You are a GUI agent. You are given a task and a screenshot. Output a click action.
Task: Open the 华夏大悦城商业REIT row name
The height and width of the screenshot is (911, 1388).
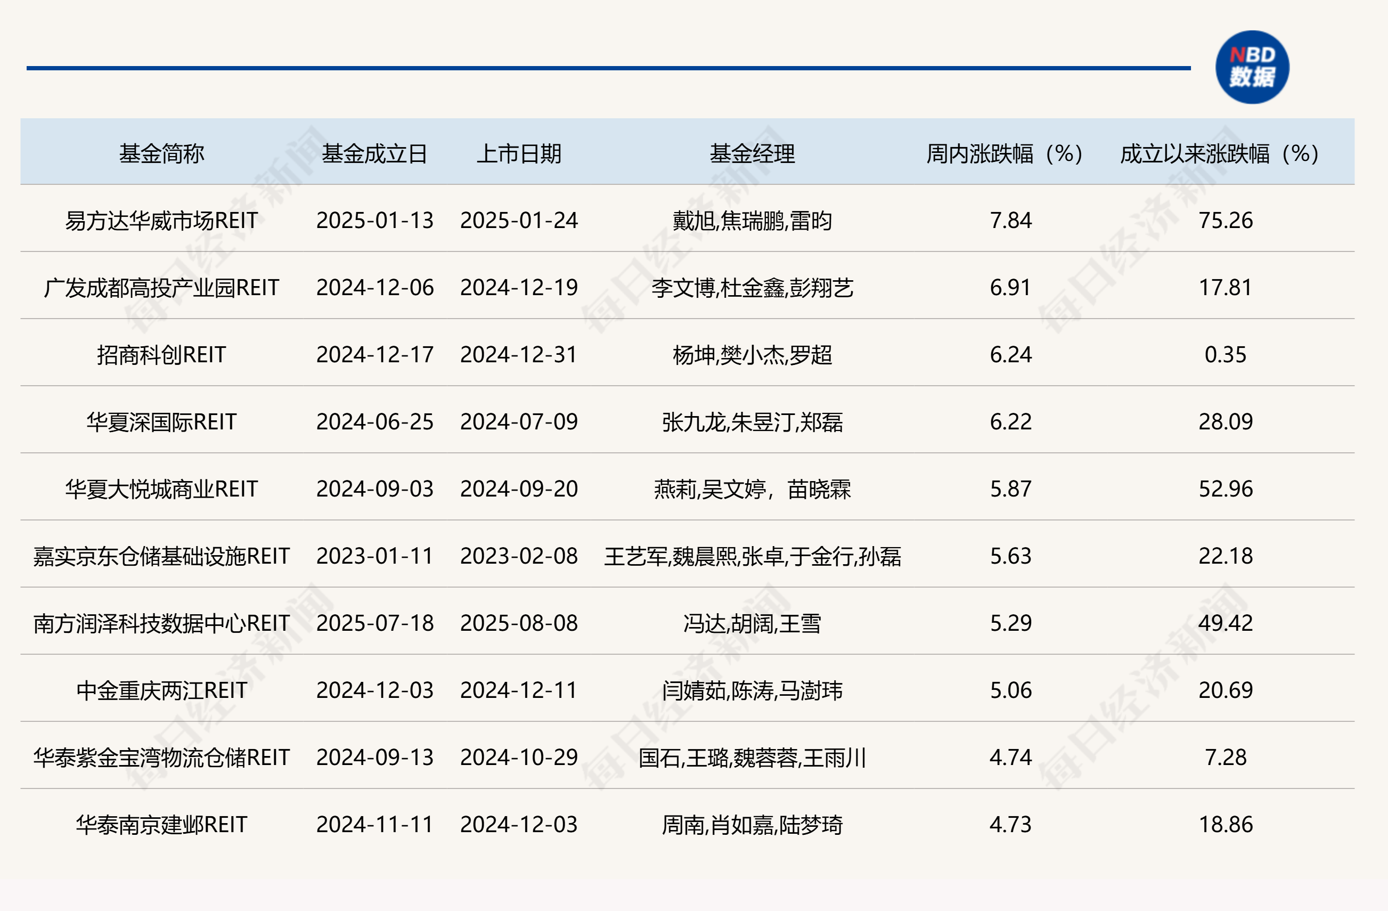(x=161, y=489)
